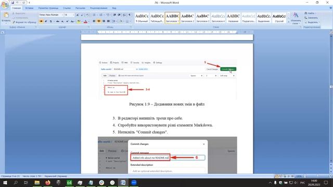Screen dimensions: 333x187
Task: Open the round Office button menu
Action: pyautogui.click(x=5, y=5)
